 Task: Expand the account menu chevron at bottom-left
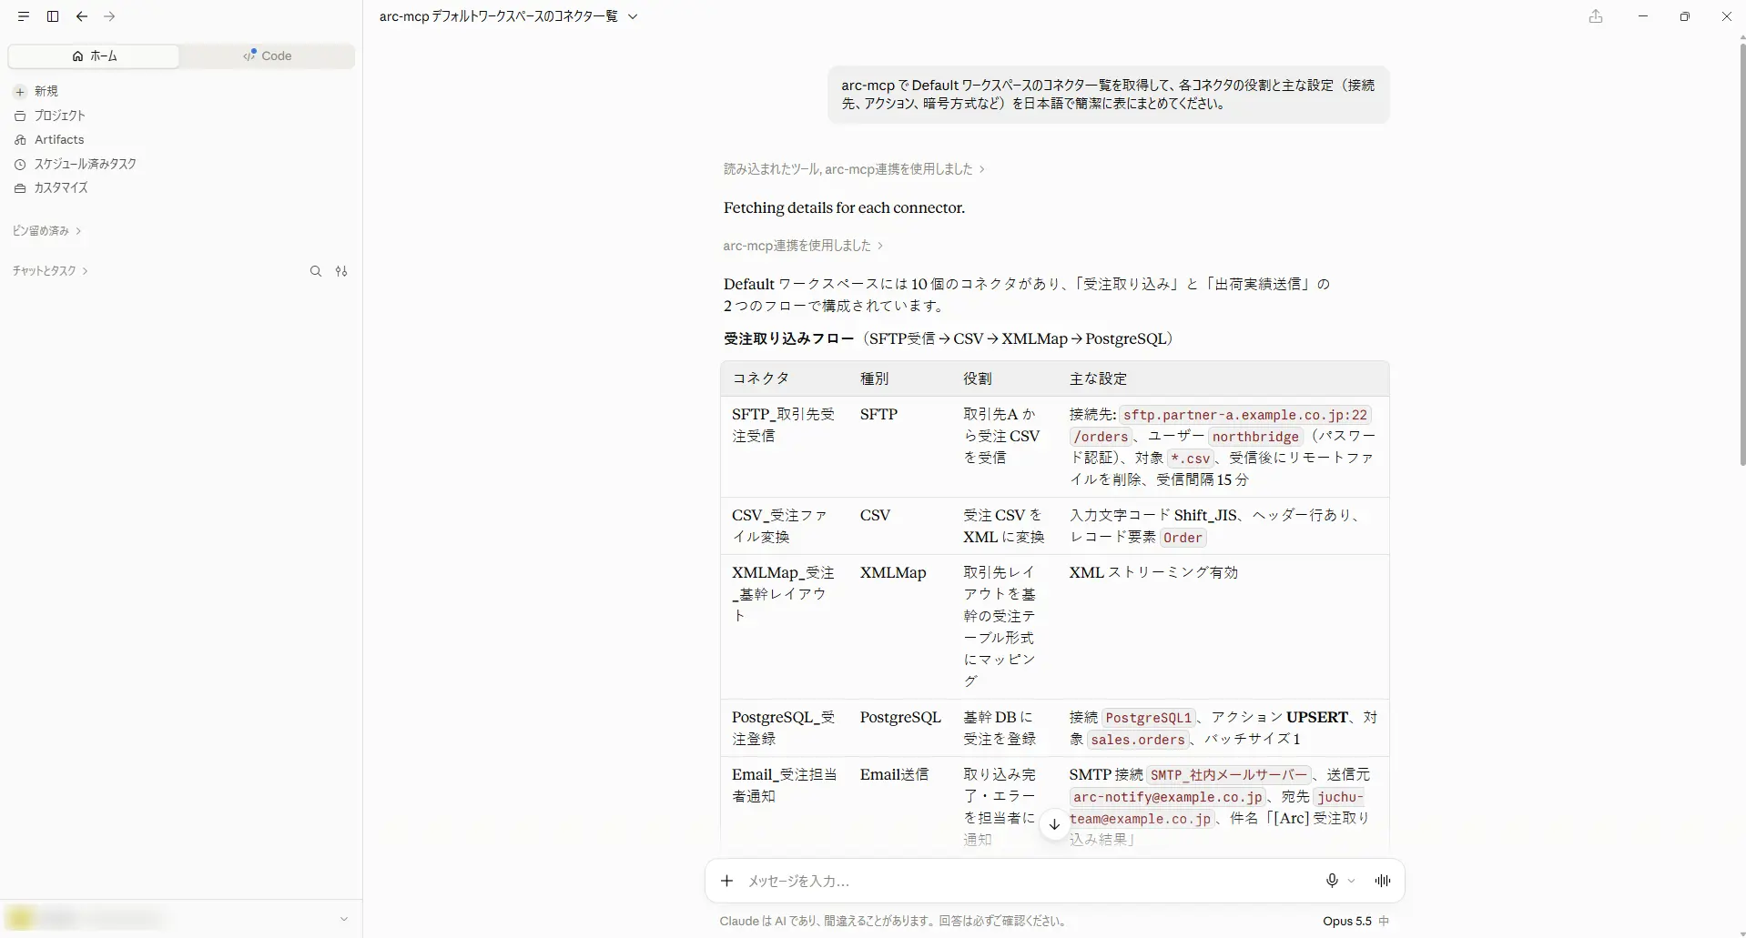point(344,919)
